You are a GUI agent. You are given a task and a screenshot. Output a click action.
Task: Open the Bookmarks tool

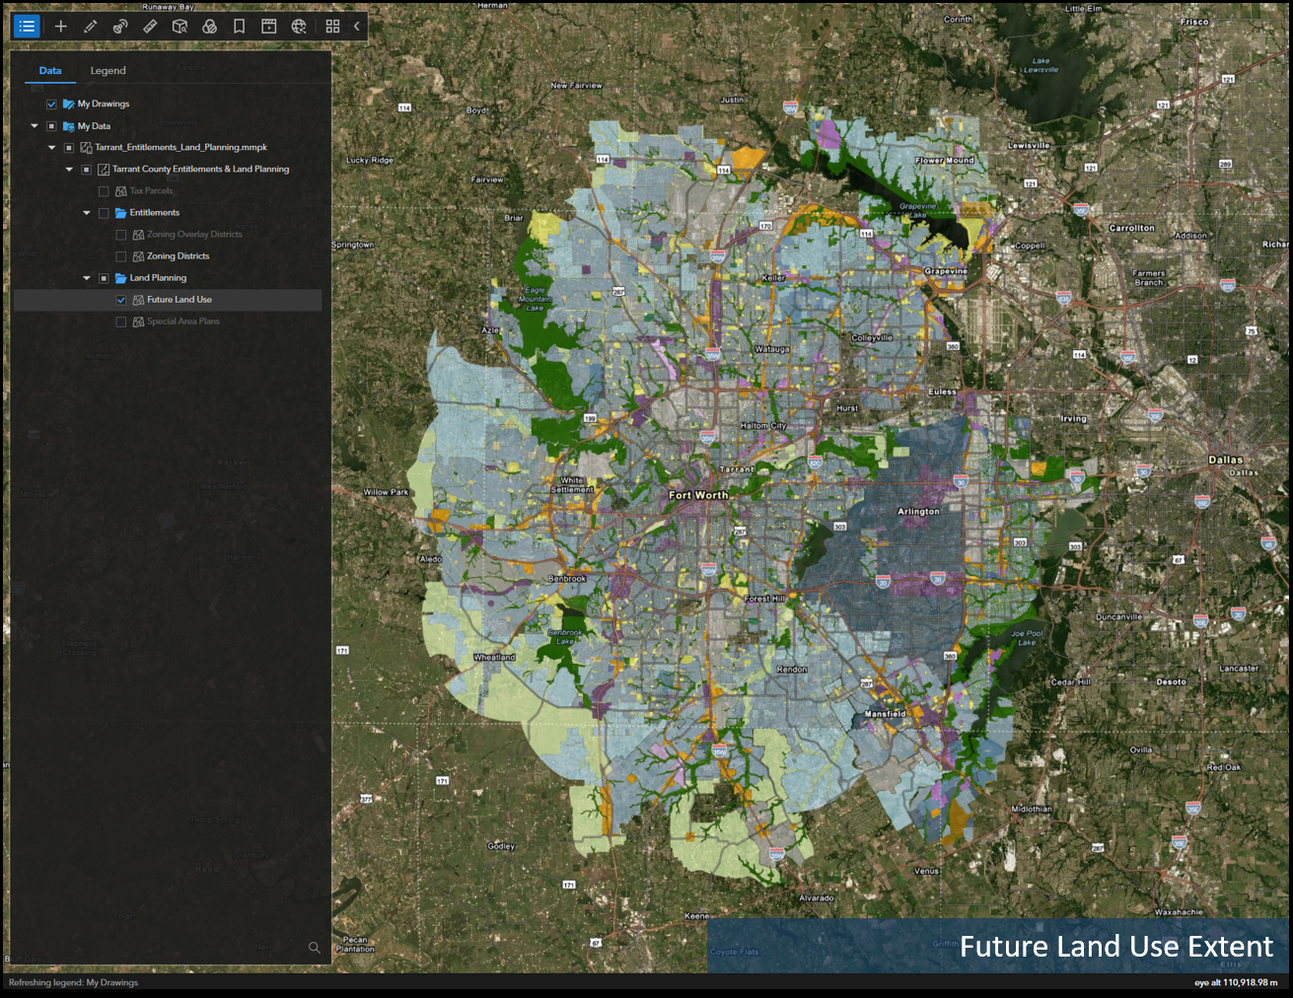coord(239,27)
